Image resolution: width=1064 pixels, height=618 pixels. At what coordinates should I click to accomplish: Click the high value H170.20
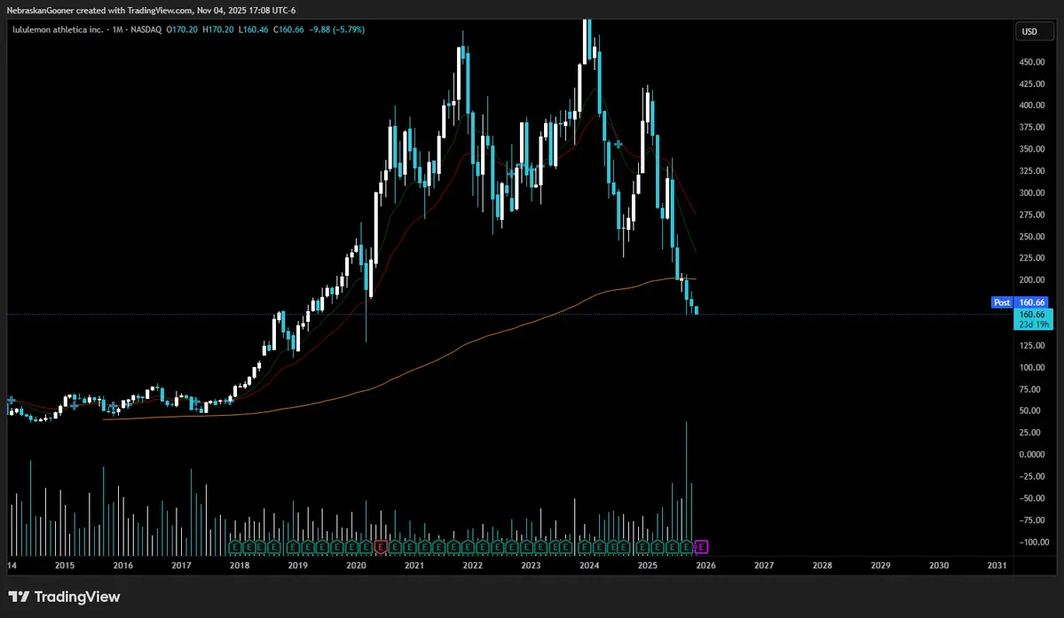217,30
